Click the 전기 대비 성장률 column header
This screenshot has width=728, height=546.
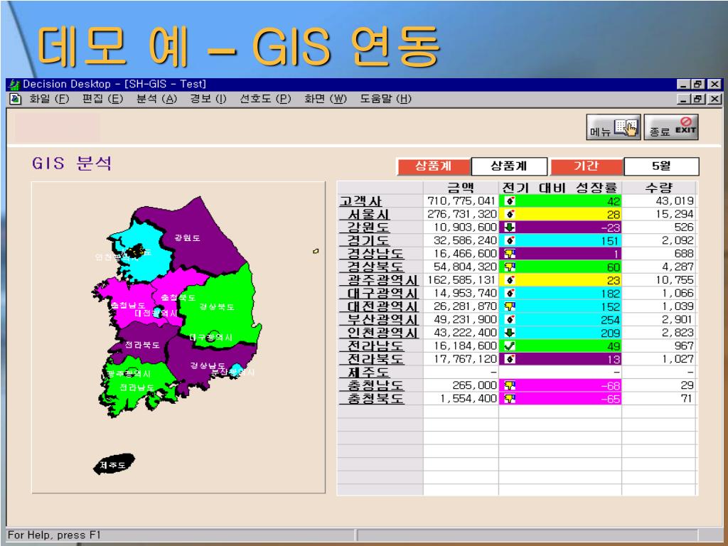click(560, 188)
